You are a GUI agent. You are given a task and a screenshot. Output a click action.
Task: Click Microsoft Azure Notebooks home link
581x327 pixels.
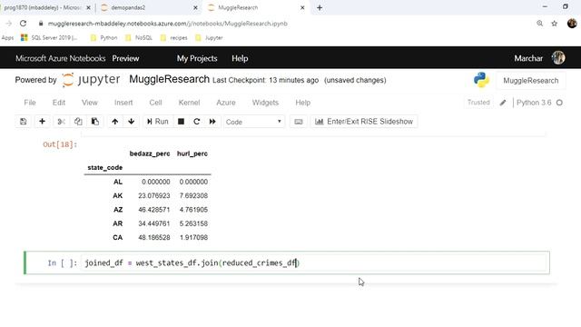click(61, 58)
